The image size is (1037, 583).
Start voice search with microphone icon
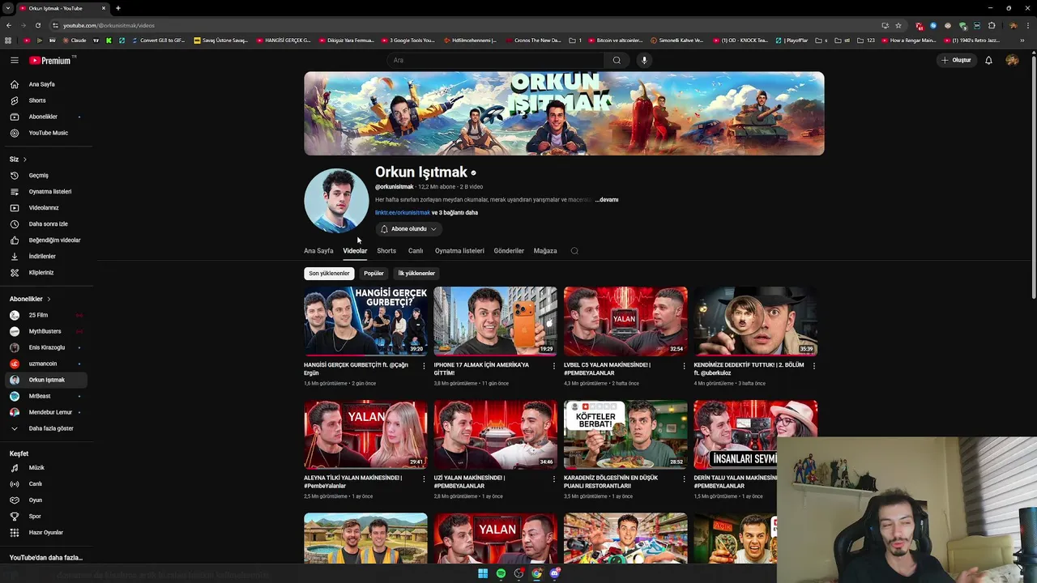click(x=644, y=60)
